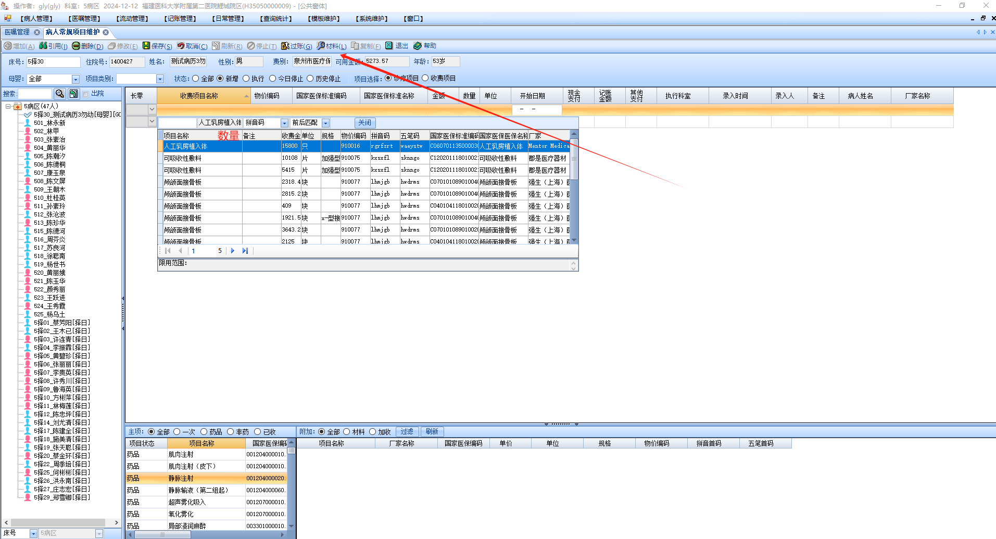Select 收费项目 radio button
Screen dimensions: 996x539
(x=425, y=78)
